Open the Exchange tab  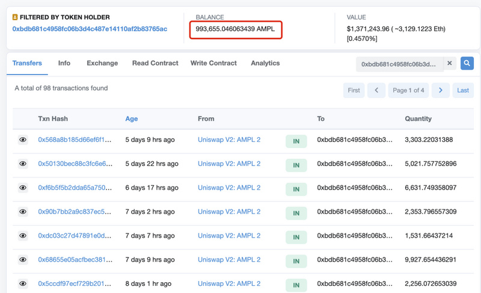pos(102,63)
